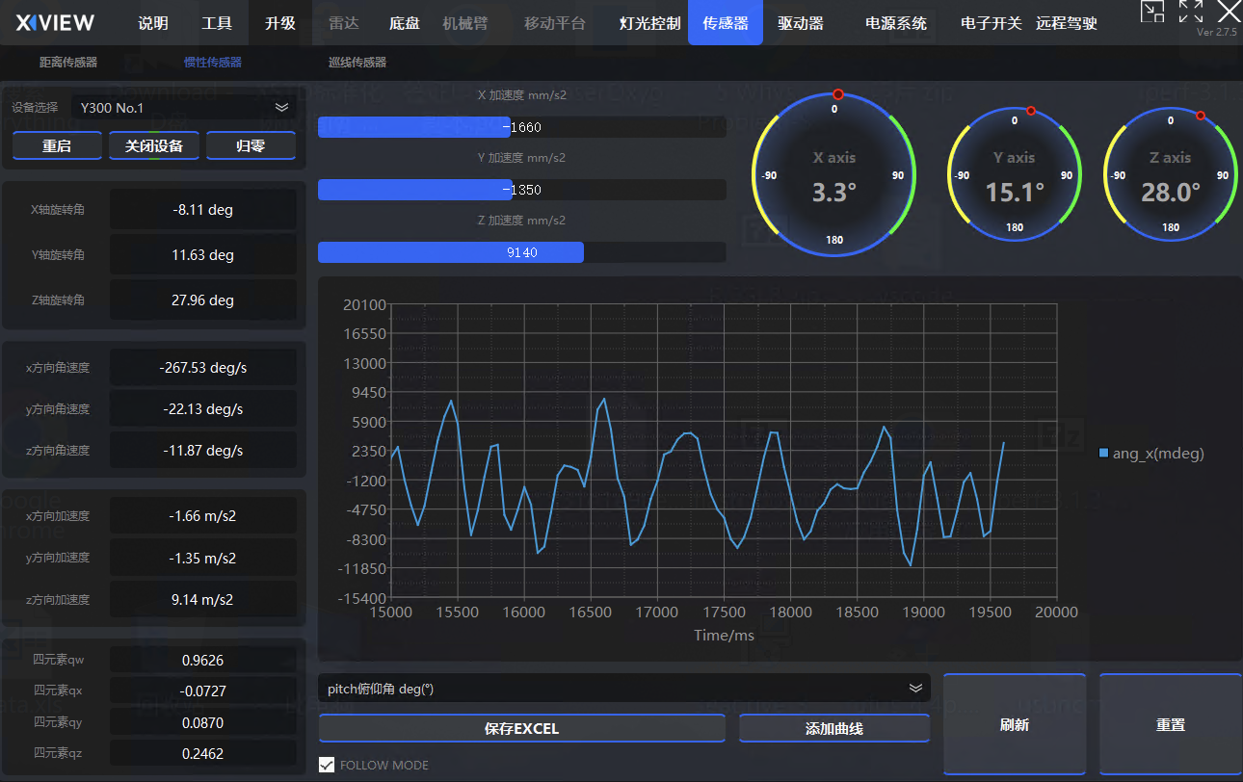Click the Z轴旋转角 value 27.96 deg
Image resolution: width=1243 pixels, height=782 pixels.
click(202, 300)
